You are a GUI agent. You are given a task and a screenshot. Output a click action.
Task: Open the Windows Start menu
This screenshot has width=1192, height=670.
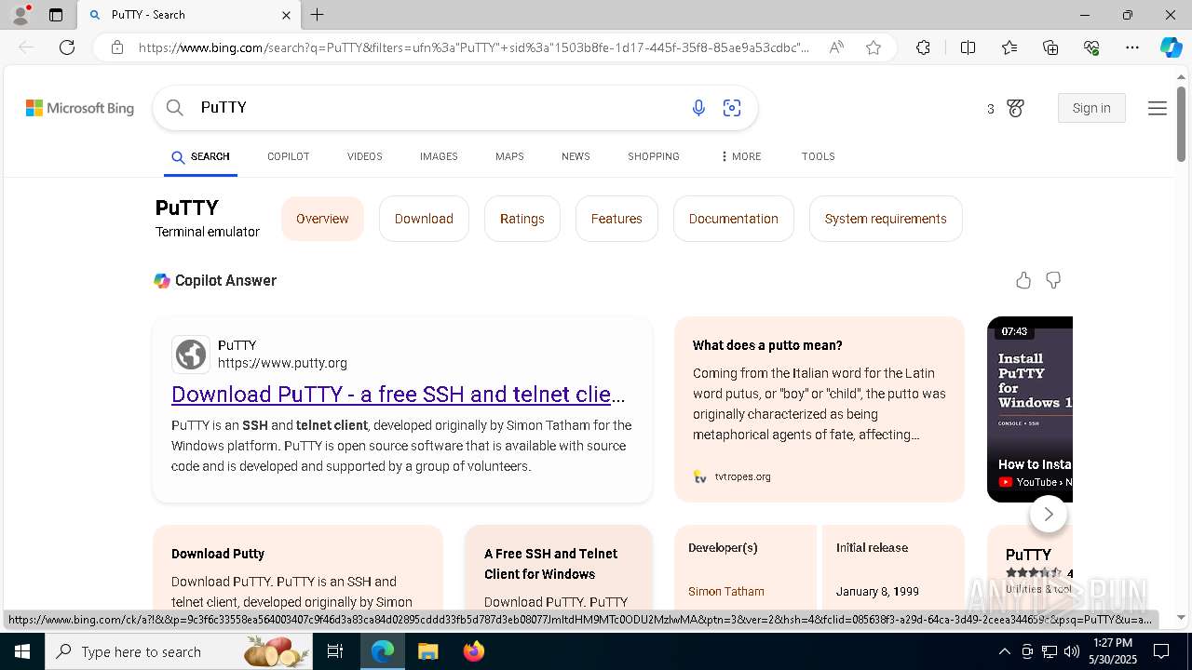[22, 651]
